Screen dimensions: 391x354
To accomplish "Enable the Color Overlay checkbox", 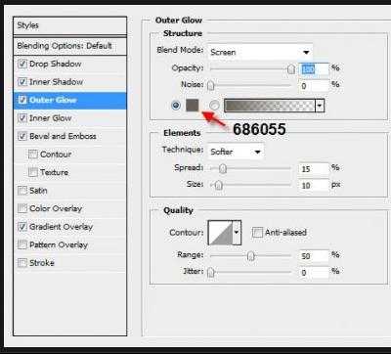I will [22, 208].
